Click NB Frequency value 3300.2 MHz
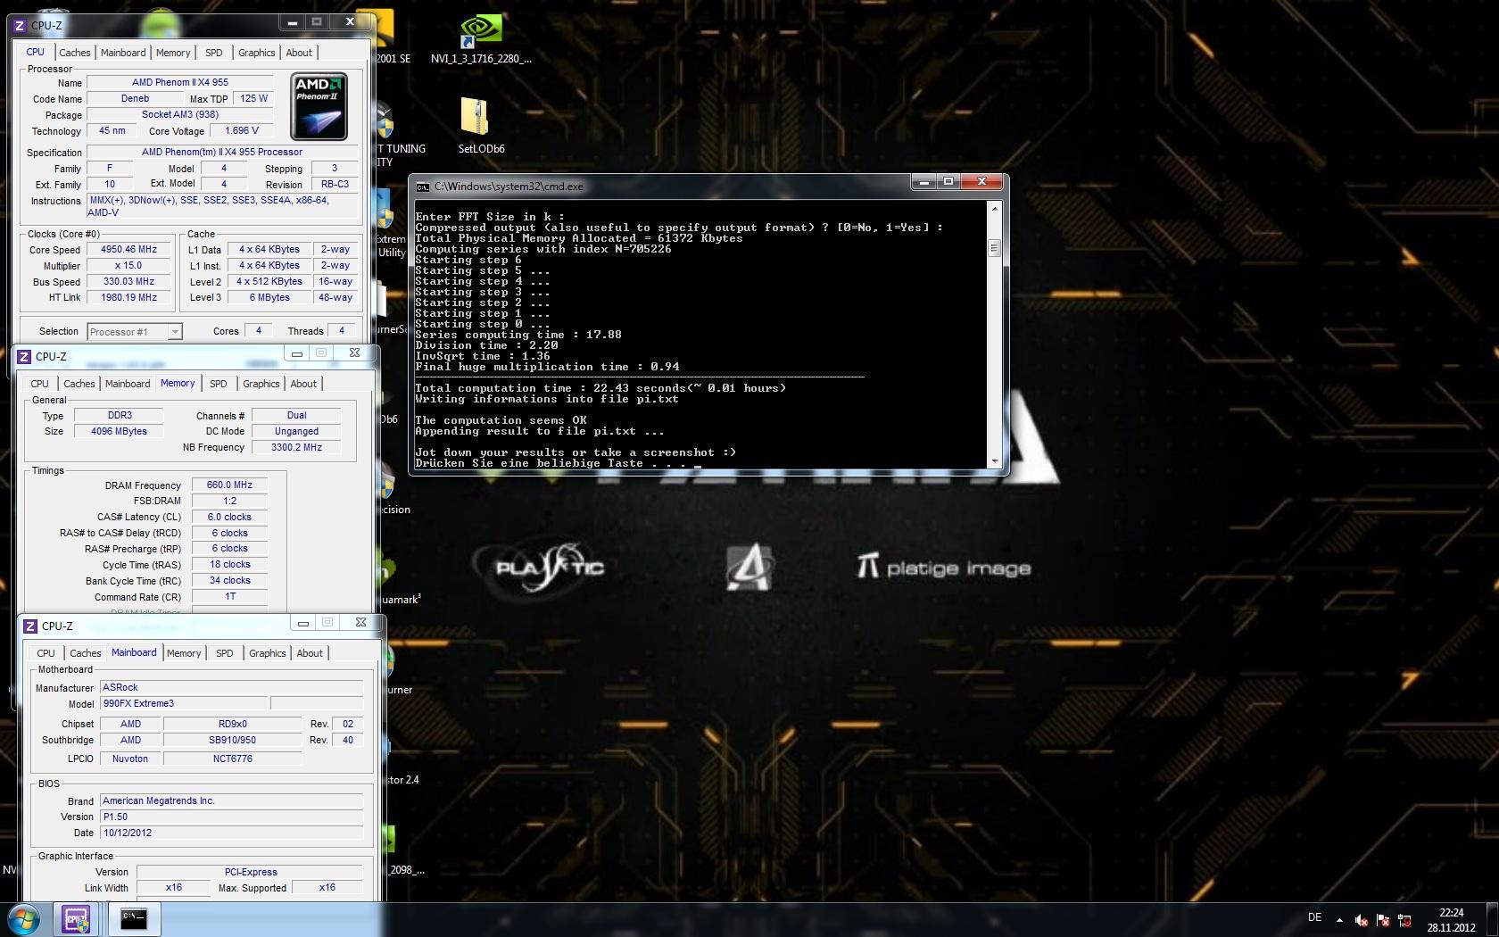The height and width of the screenshot is (937, 1499). pyautogui.click(x=296, y=448)
